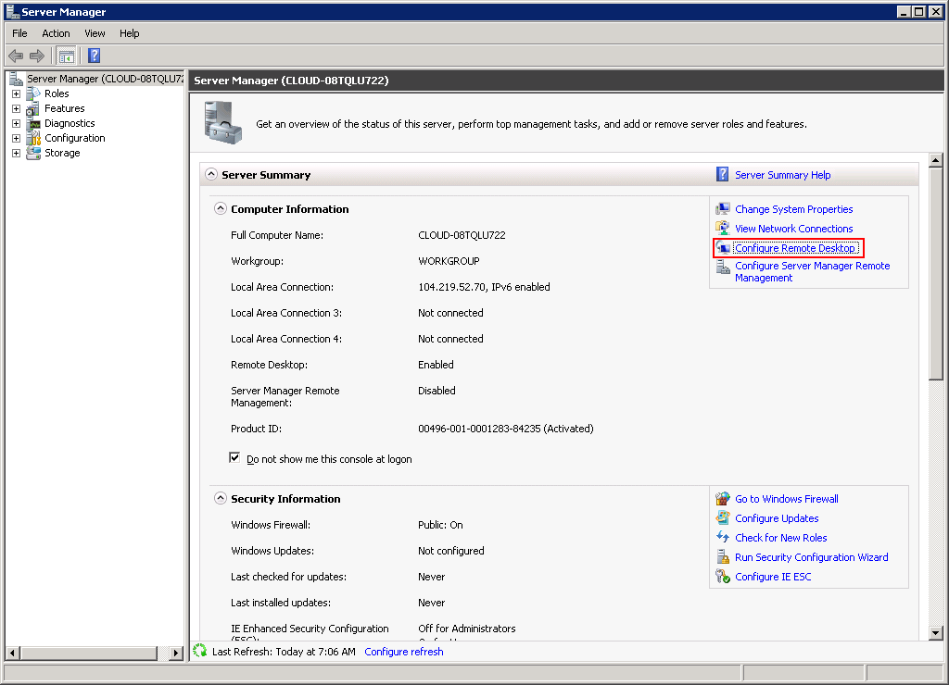Select the Roles tree item

click(57, 93)
